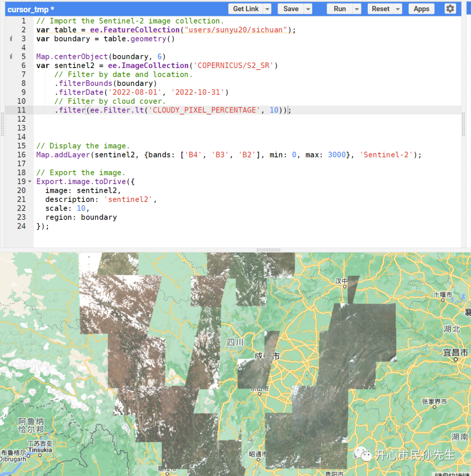The image size is (471, 476).
Task: Expand the Reset dropdown arrow
Action: pos(398,9)
